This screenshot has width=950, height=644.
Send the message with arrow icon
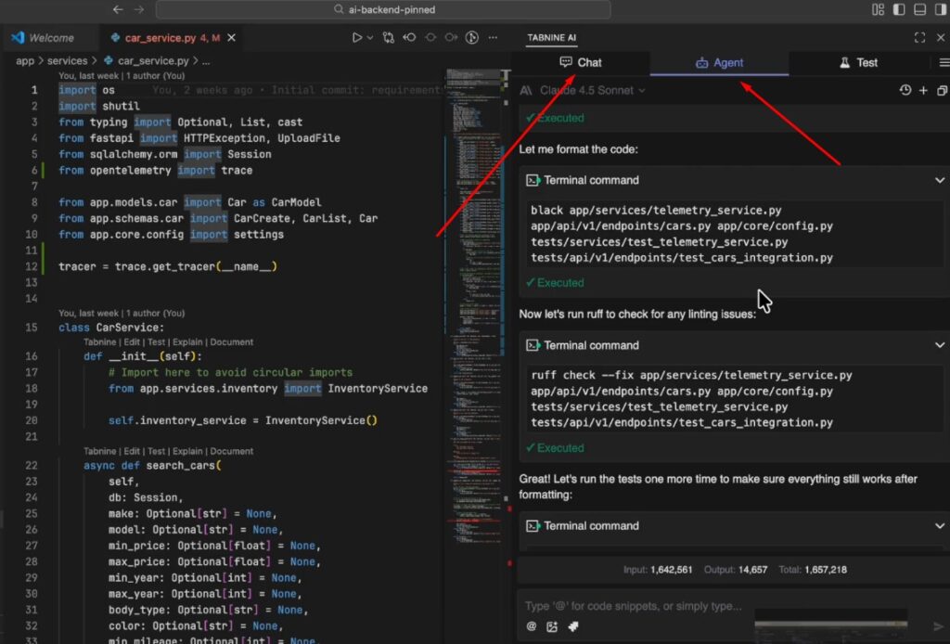click(x=939, y=626)
